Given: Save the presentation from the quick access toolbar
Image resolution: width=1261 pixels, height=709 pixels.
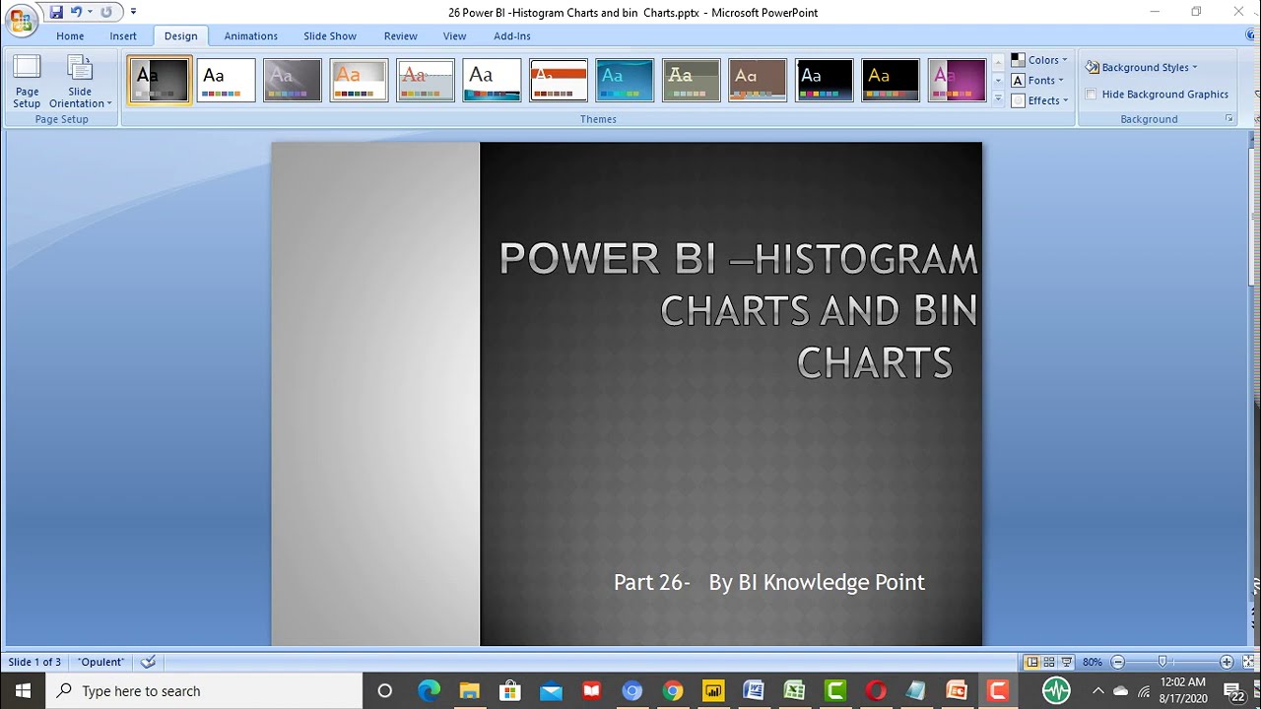Looking at the screenshot, I should [x=56, y=12].
